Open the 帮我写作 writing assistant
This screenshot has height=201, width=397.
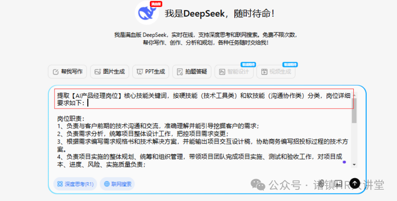[67, 72]
